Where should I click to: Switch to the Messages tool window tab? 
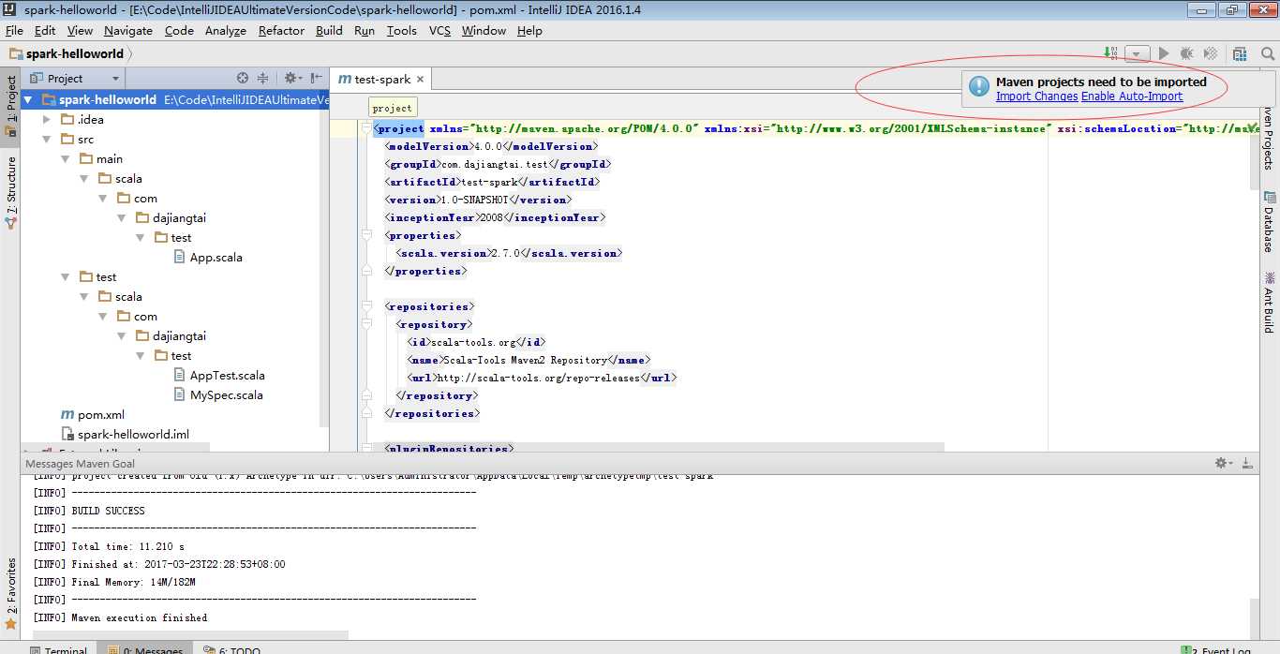pyautogui.click(x=145, y=648)
